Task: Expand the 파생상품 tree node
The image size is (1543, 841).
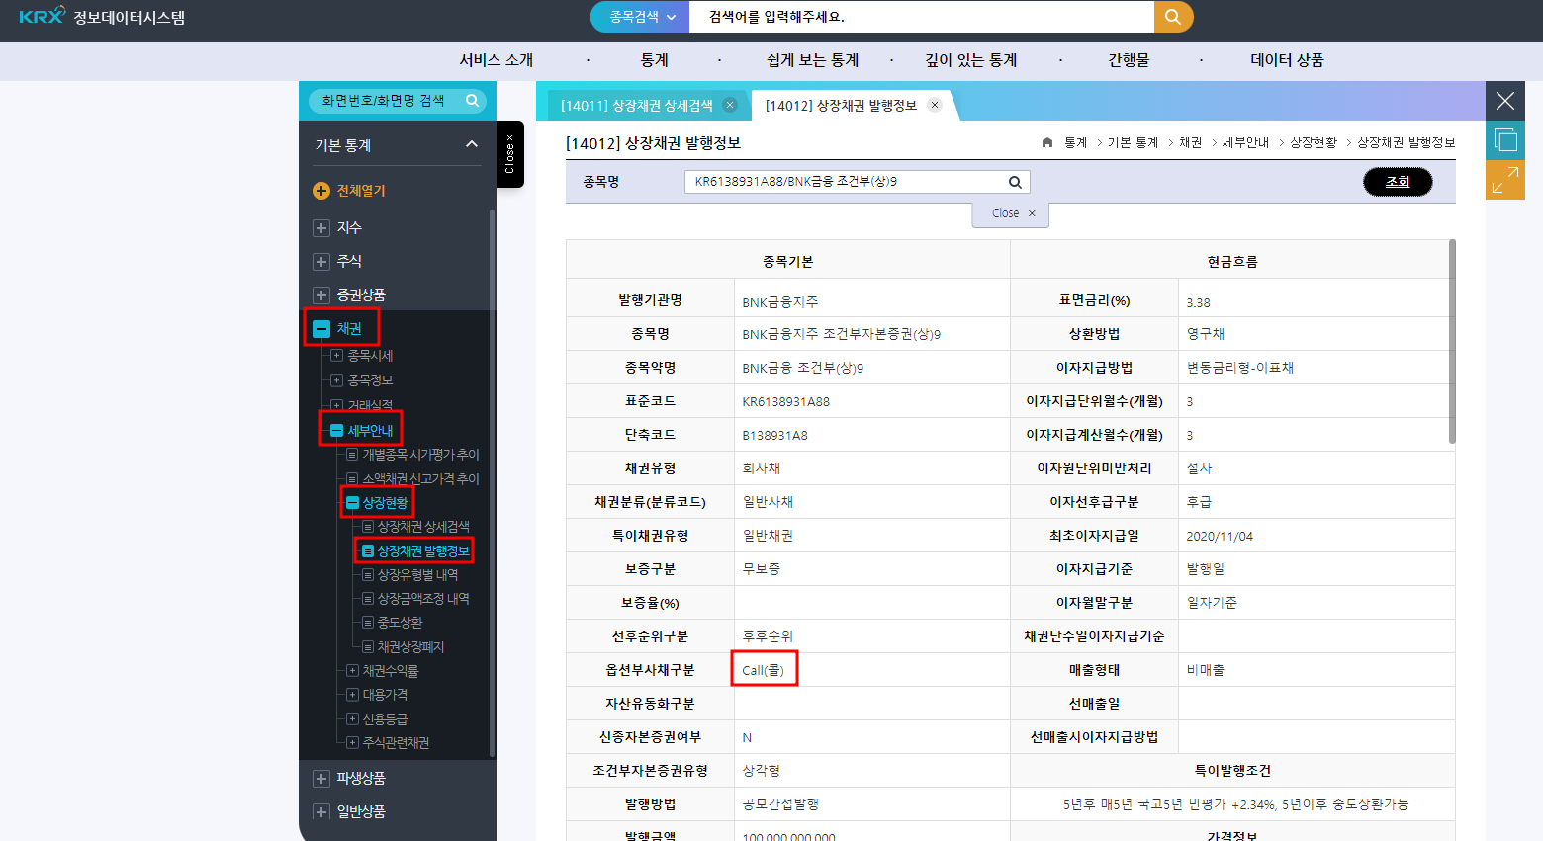Action: click(x=320, y=779)
